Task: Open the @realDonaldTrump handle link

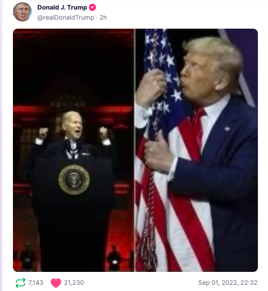Action: tap(66, 17)
